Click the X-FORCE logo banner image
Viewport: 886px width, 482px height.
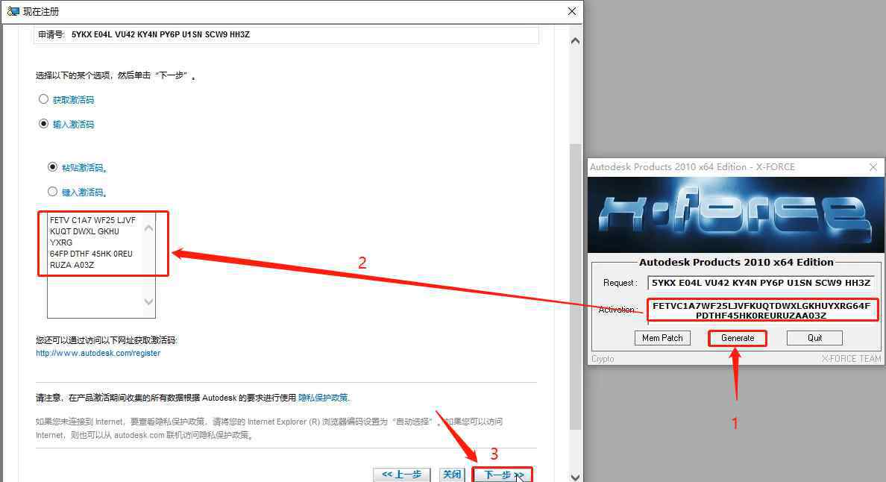(x=735, y=215)
